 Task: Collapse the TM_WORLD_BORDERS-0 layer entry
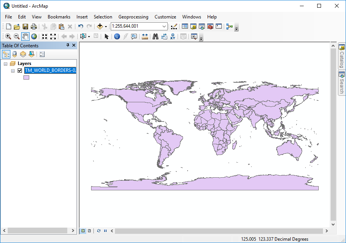(x=13, y=70)
